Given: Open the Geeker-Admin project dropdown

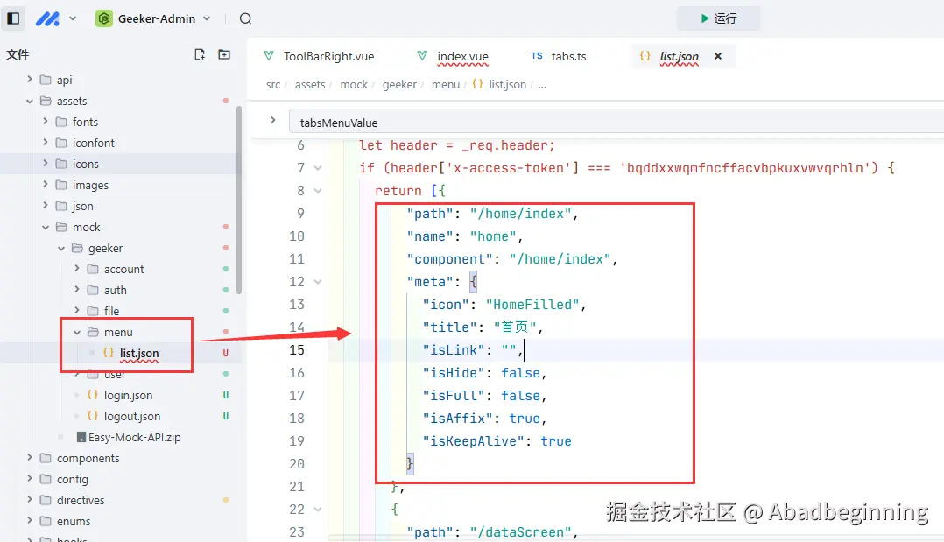Looking at the screenshot, I should point(153,18).
